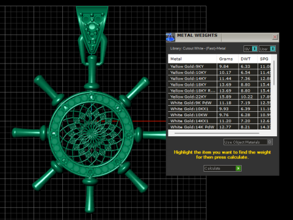Click the 9.93 grams value
This screenshot has height=220, width=293.
pyautogui.click(x=224, y=109)
